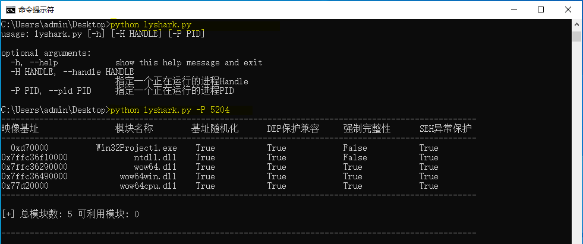Click the 命令提示符 window title text
Image resolution: width=583 pixels, height=244 pixels.
click(x=36, y=10)
